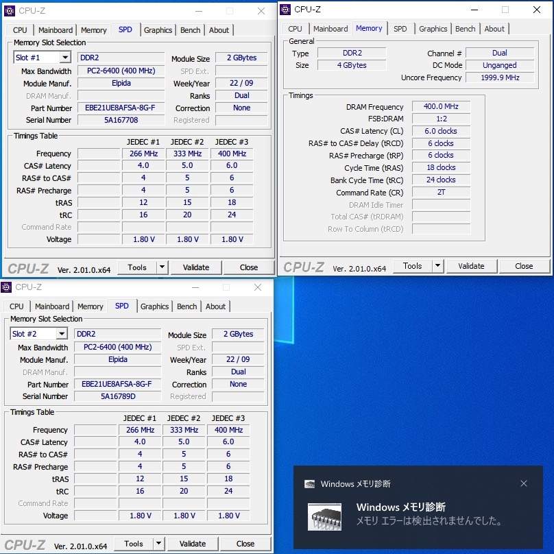
Task: Click Cycle Time value 18 clocks
Action: point(441,167)
